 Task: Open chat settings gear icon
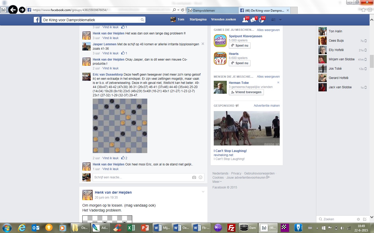pos(358,219)
